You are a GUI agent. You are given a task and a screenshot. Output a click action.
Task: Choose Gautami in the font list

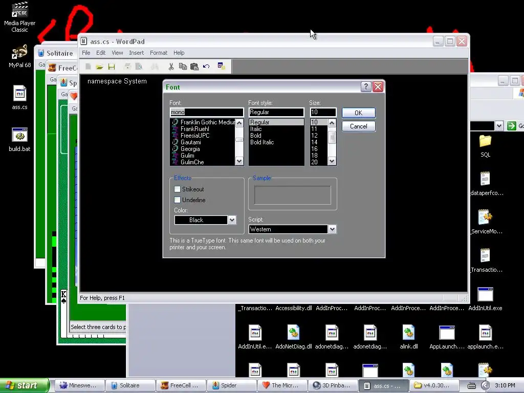pyautogui.click(x=190, y=142)
